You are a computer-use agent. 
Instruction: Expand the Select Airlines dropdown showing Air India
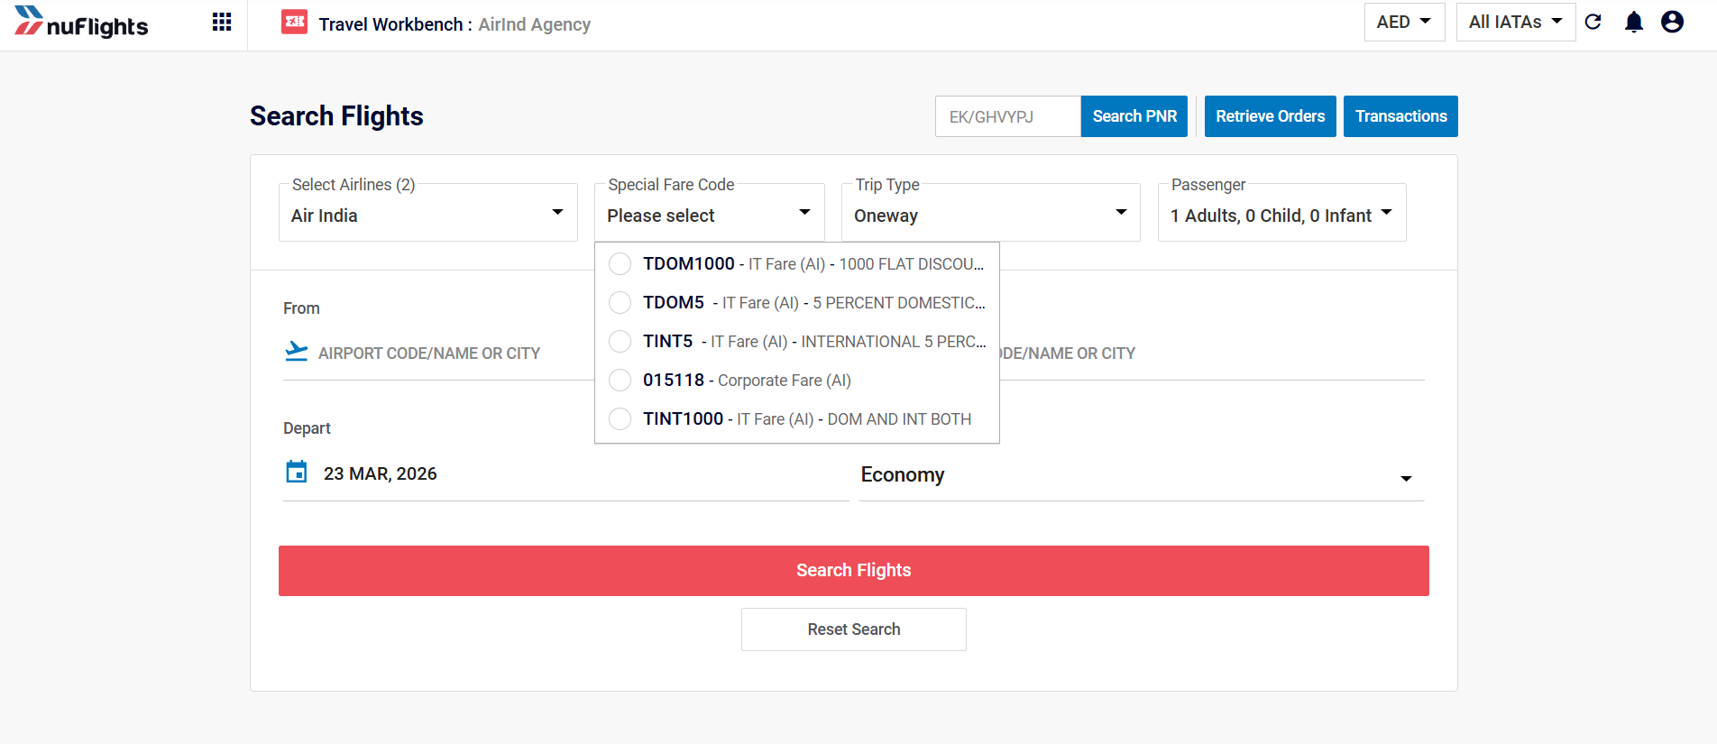point(427,214)
